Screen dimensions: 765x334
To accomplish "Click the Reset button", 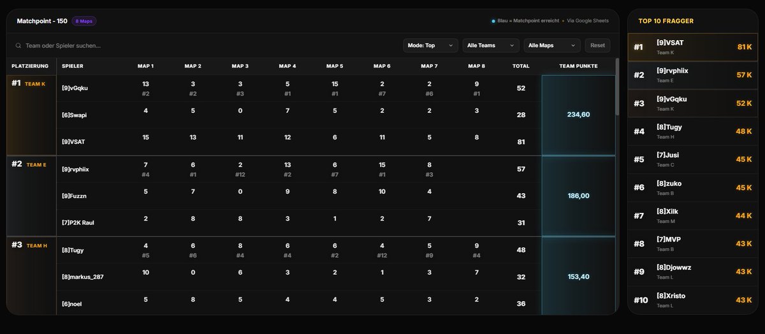I will click(x=597, y=46).
